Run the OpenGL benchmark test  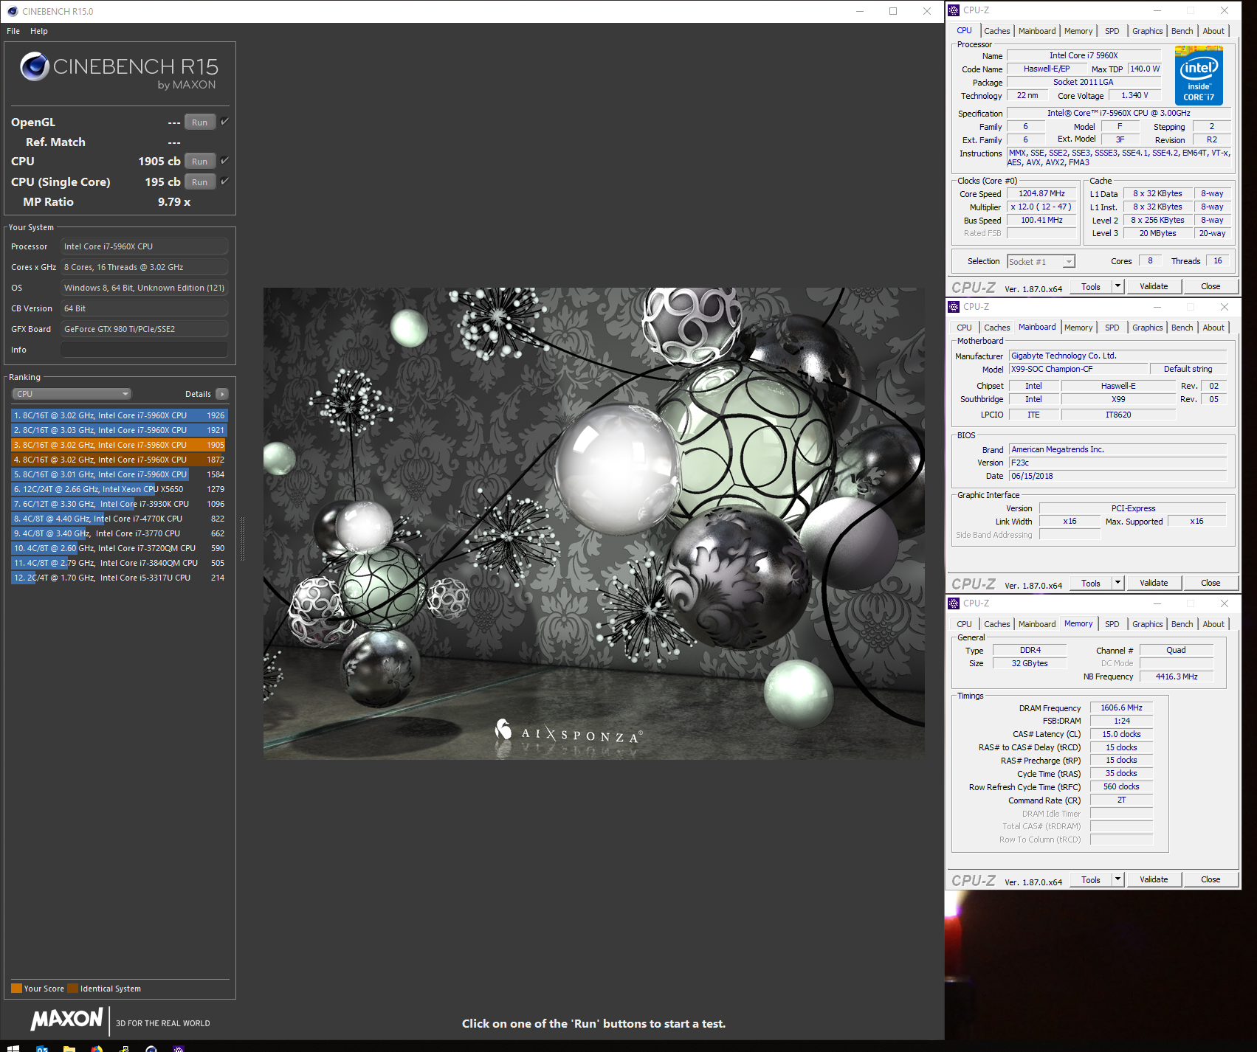[200, 122]
